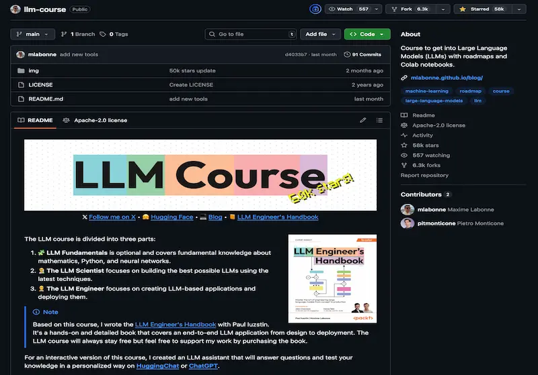Select the README tab
Screen dimensions: 538x375
tap(35, 121)
